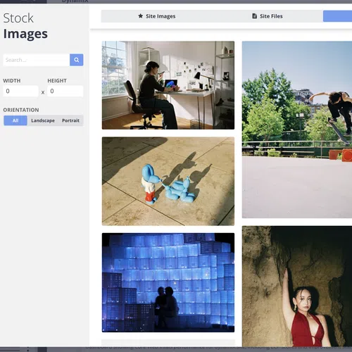Image resolution: width=352 pixels, height=352 pixels.
Task: Click the search magnifier button
Action: 77,60
